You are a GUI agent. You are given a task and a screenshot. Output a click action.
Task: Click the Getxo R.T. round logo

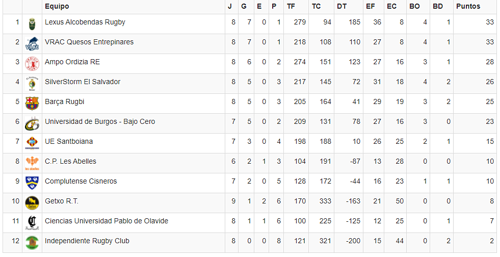click(x=32, y=202)
